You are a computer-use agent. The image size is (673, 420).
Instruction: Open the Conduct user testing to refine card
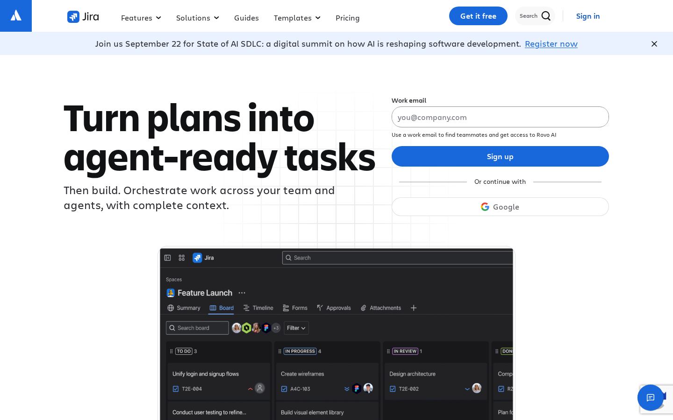tap(219, 411)
